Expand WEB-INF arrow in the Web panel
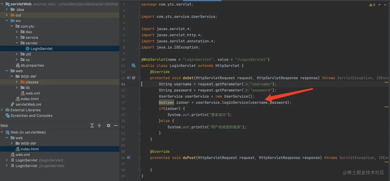The width and height of the screenshot is (390, 181). click(x=12, y=143)
